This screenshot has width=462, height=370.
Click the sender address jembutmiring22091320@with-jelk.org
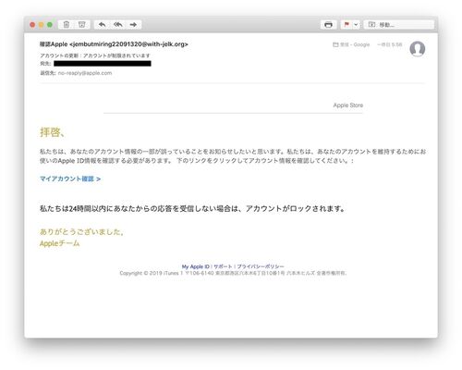point(128,44)
